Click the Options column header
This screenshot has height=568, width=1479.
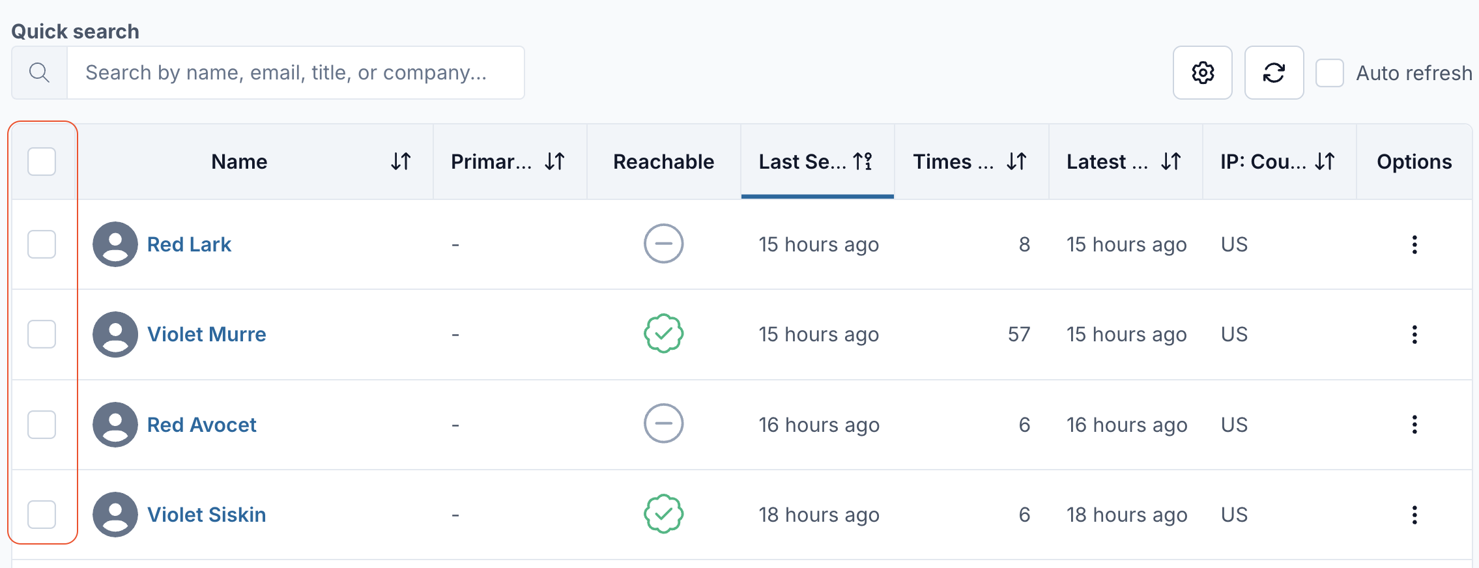pyautogui.click(x=1414, y=162)
